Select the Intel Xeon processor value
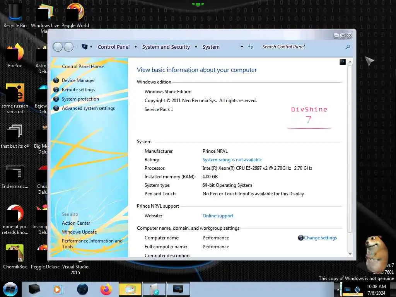 (257, 168)
